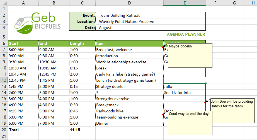Click the "Cady Falls hike" item cell
Screen dimensions: 257x140
click(x=129, y=74)
